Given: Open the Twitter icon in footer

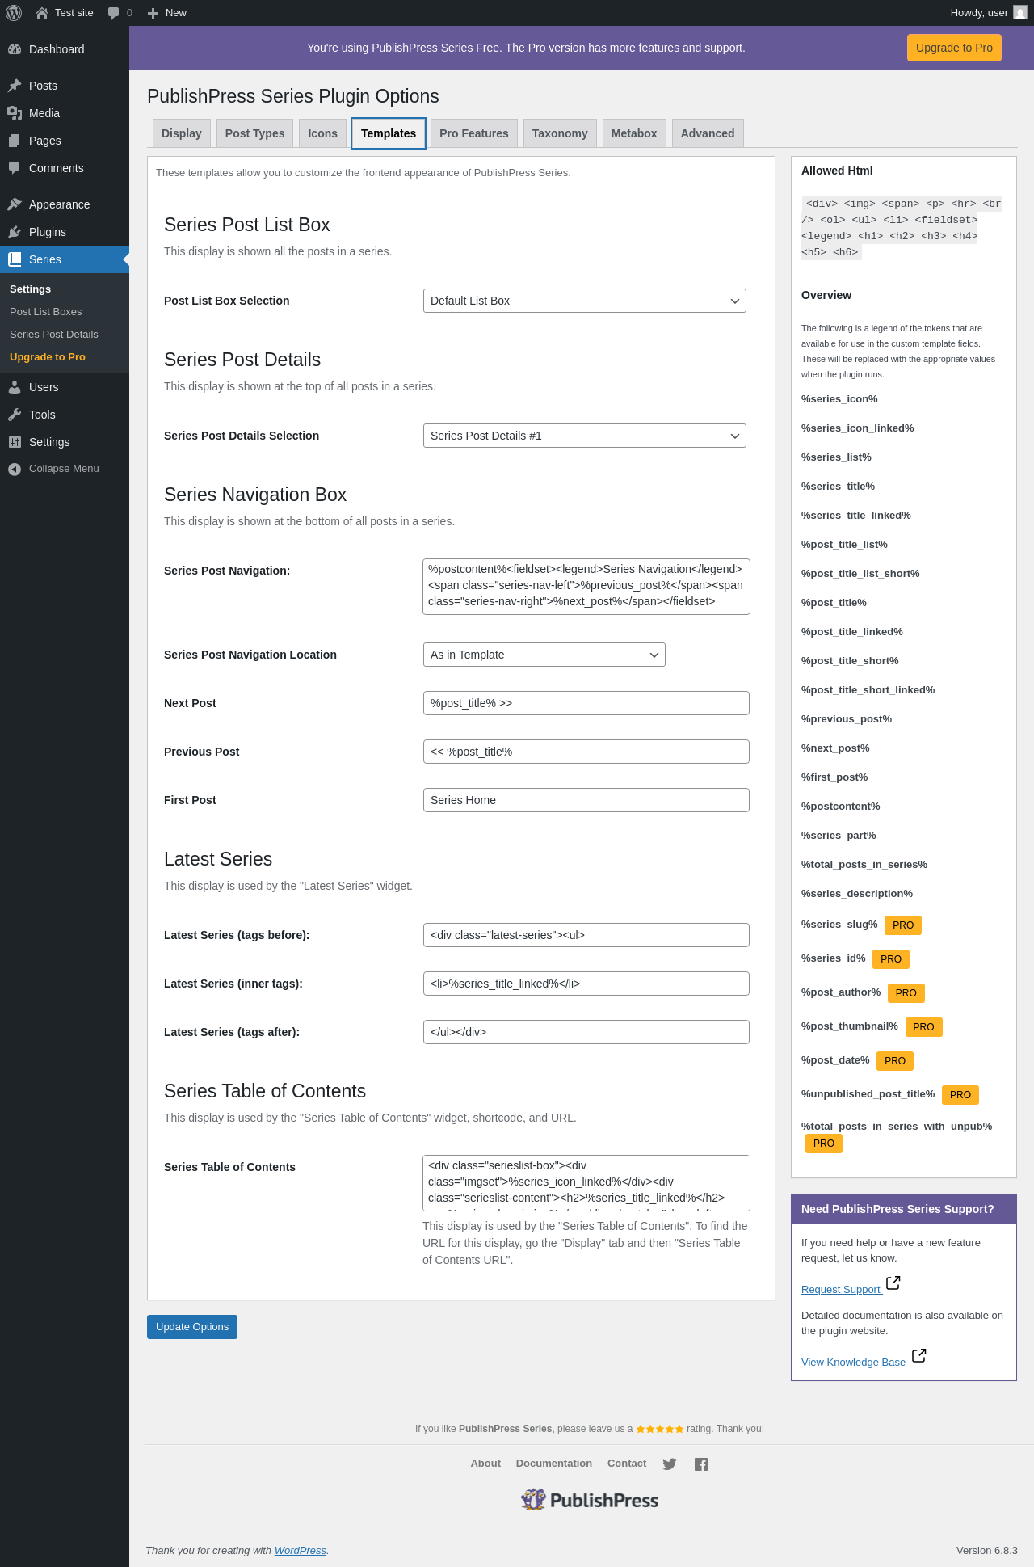Looking at the screenshot, I should click(670, 1464).
